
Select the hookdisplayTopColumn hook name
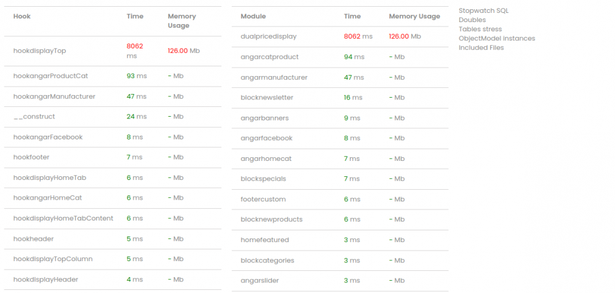pos(53,259)
